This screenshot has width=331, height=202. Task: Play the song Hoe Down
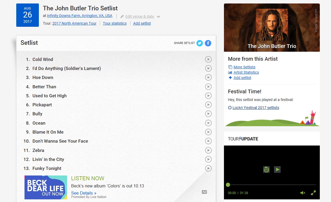tap(208, 77)
